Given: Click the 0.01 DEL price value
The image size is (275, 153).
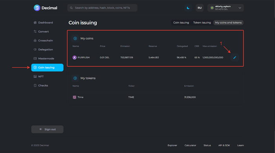Looking at the screenshot, I should coord(105,58).
